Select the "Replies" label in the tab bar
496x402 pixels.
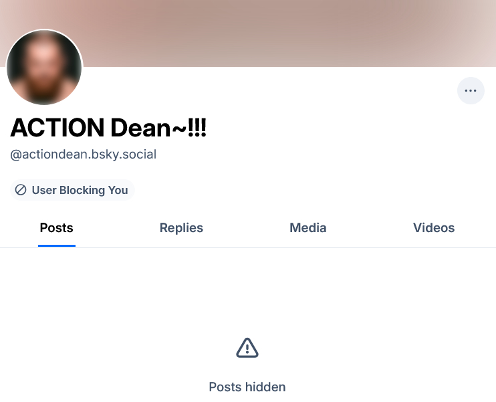181,228
